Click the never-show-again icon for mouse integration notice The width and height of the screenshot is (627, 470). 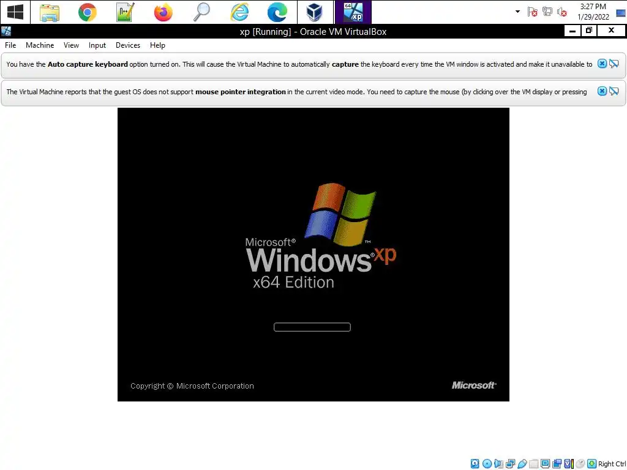coord(614,91)
